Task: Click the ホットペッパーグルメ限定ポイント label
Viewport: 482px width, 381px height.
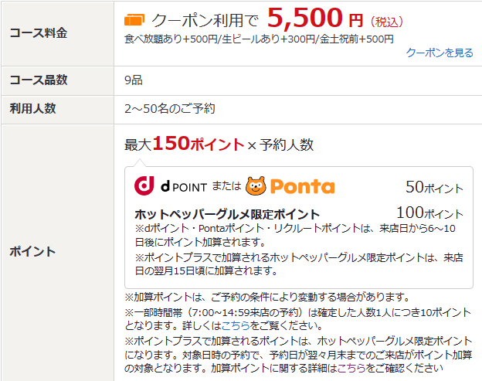Action: click(227, 214)
